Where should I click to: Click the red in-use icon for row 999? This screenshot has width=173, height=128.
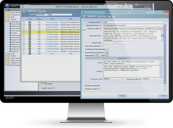[30, 53]
